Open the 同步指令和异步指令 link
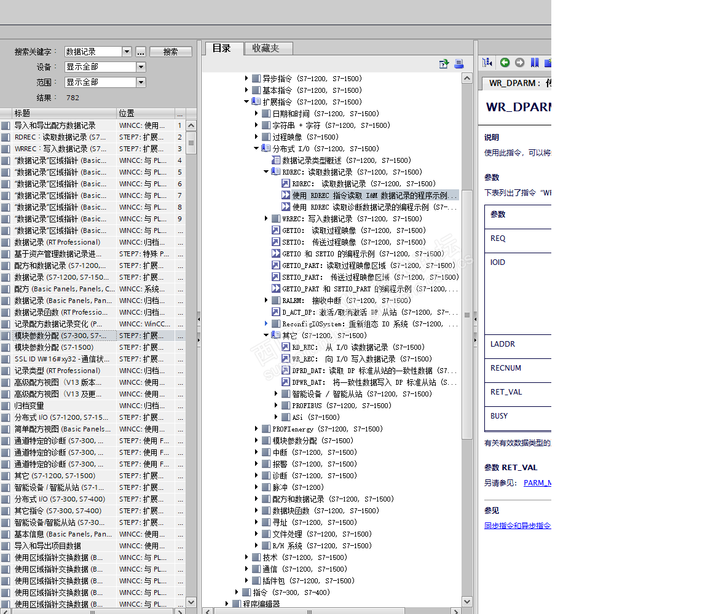The height and width of the screenshot is (614, 724). pos(517,525)
